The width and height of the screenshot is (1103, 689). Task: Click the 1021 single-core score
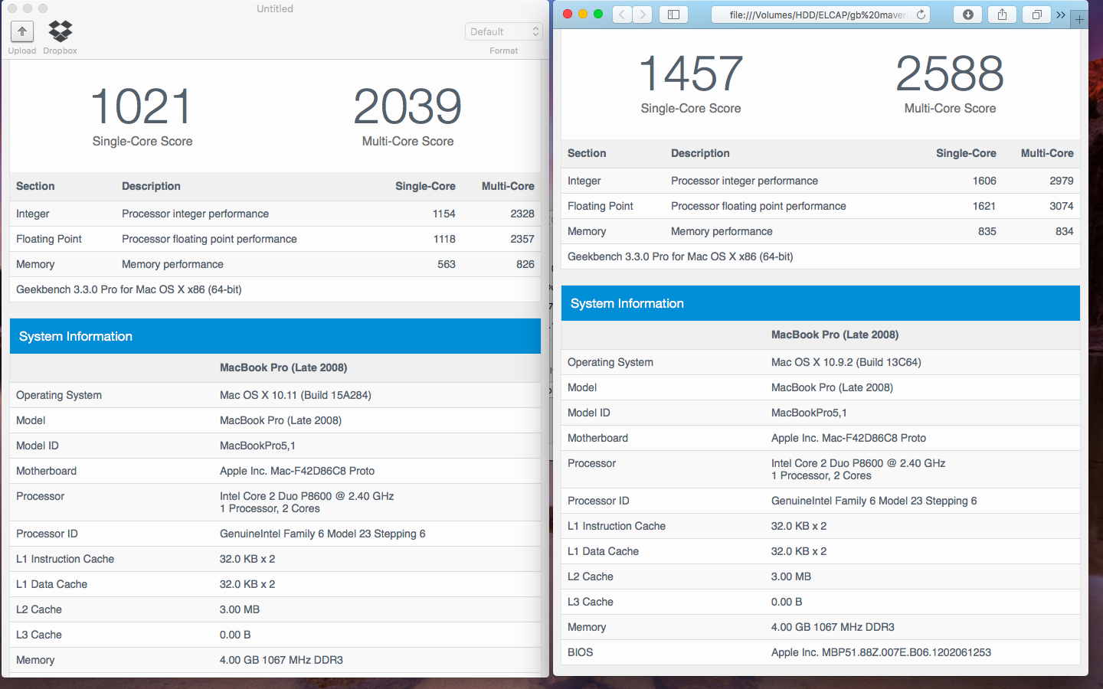142,106
